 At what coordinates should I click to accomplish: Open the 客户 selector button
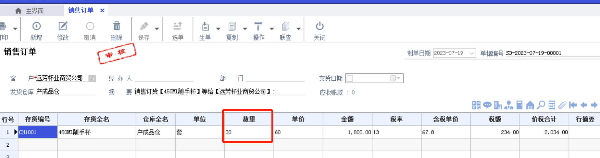pyautogui.click(x=92, y=78)
